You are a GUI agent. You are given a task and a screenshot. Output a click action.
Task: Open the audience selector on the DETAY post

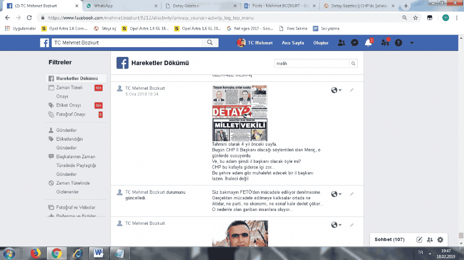point(336,90)
